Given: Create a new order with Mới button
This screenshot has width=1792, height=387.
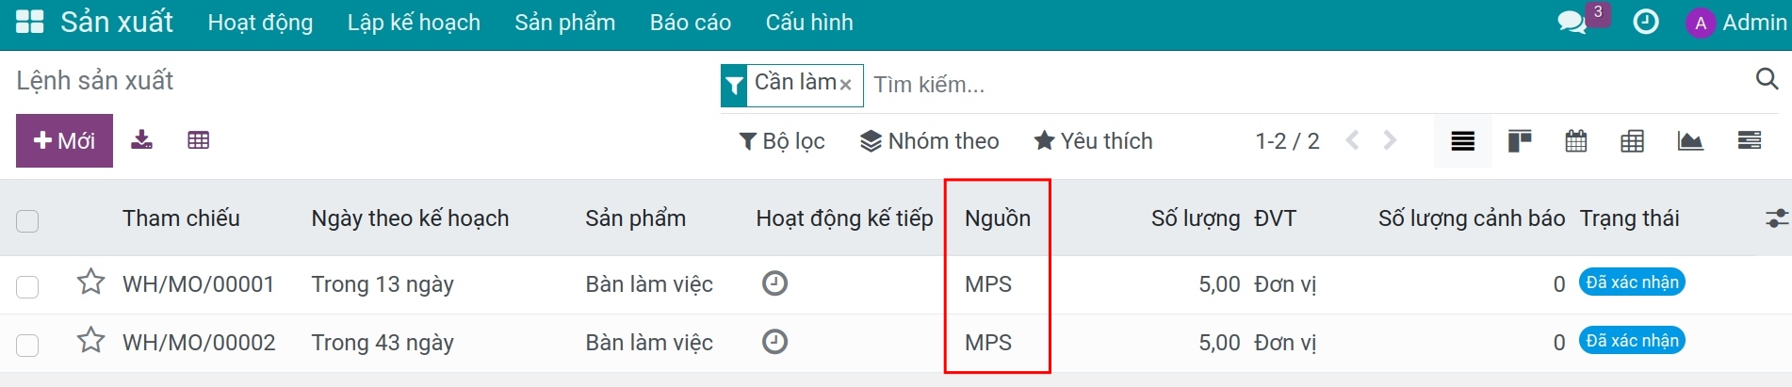Looking at the screenshot, I should point(64,140).
